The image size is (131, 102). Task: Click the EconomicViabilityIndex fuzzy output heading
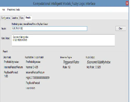click(x=99, y=62)
